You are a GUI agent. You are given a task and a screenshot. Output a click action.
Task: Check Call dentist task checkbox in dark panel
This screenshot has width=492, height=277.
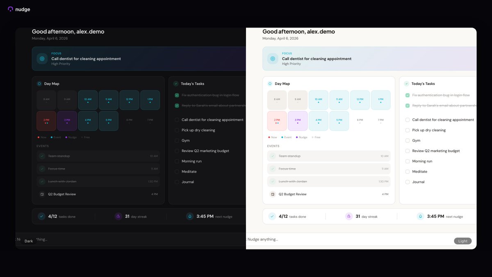(177, 120)
